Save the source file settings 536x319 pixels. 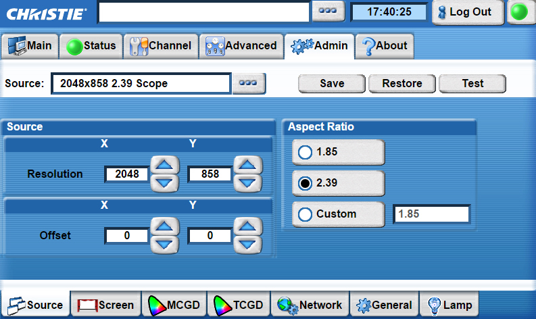coord(332,84)
